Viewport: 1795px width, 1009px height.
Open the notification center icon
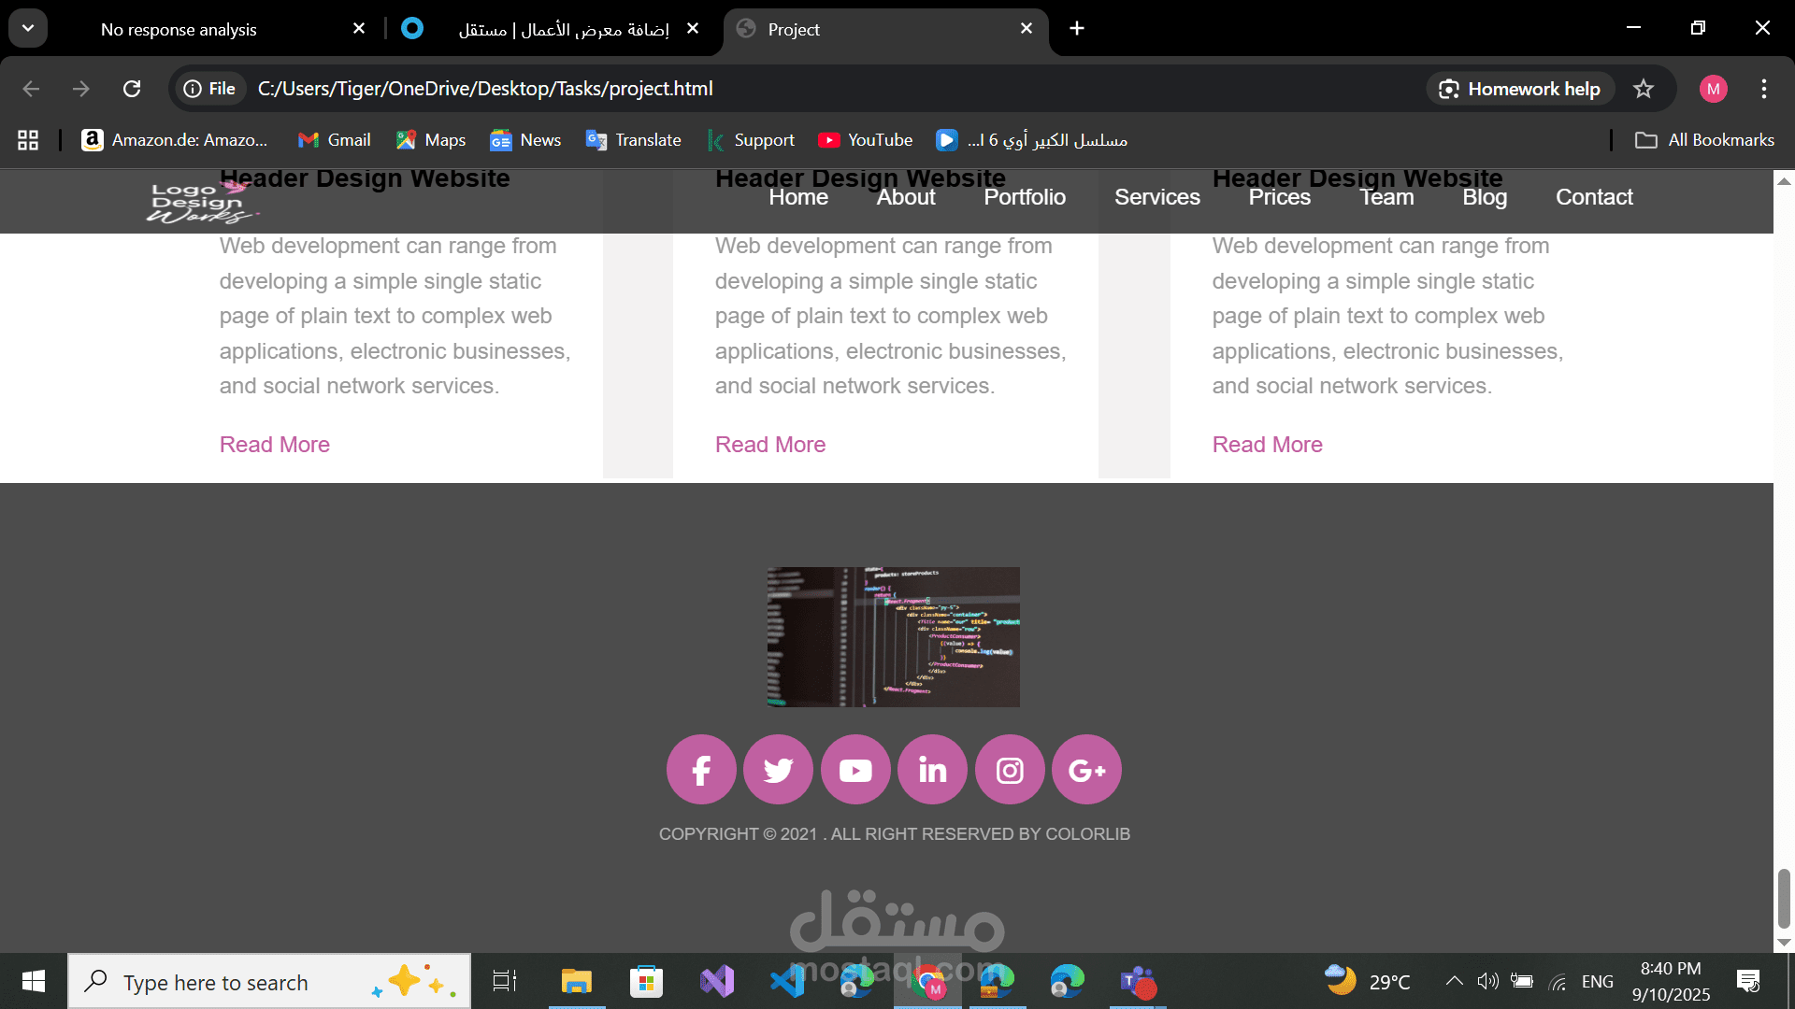(1748, 981)
